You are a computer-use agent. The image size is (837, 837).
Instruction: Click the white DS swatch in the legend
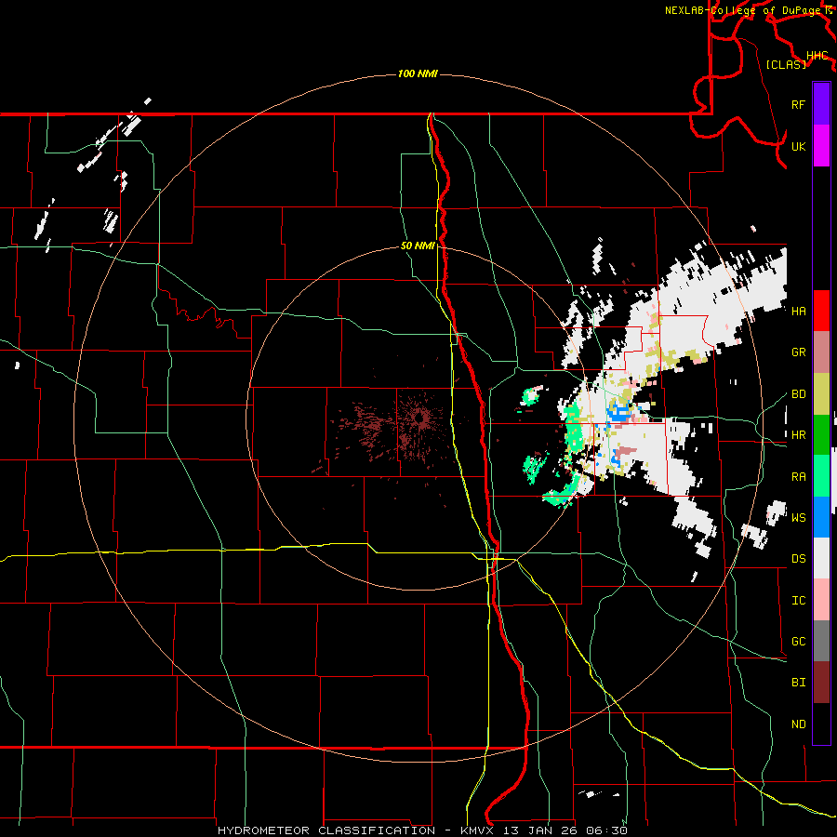click(x=821, y=558)
